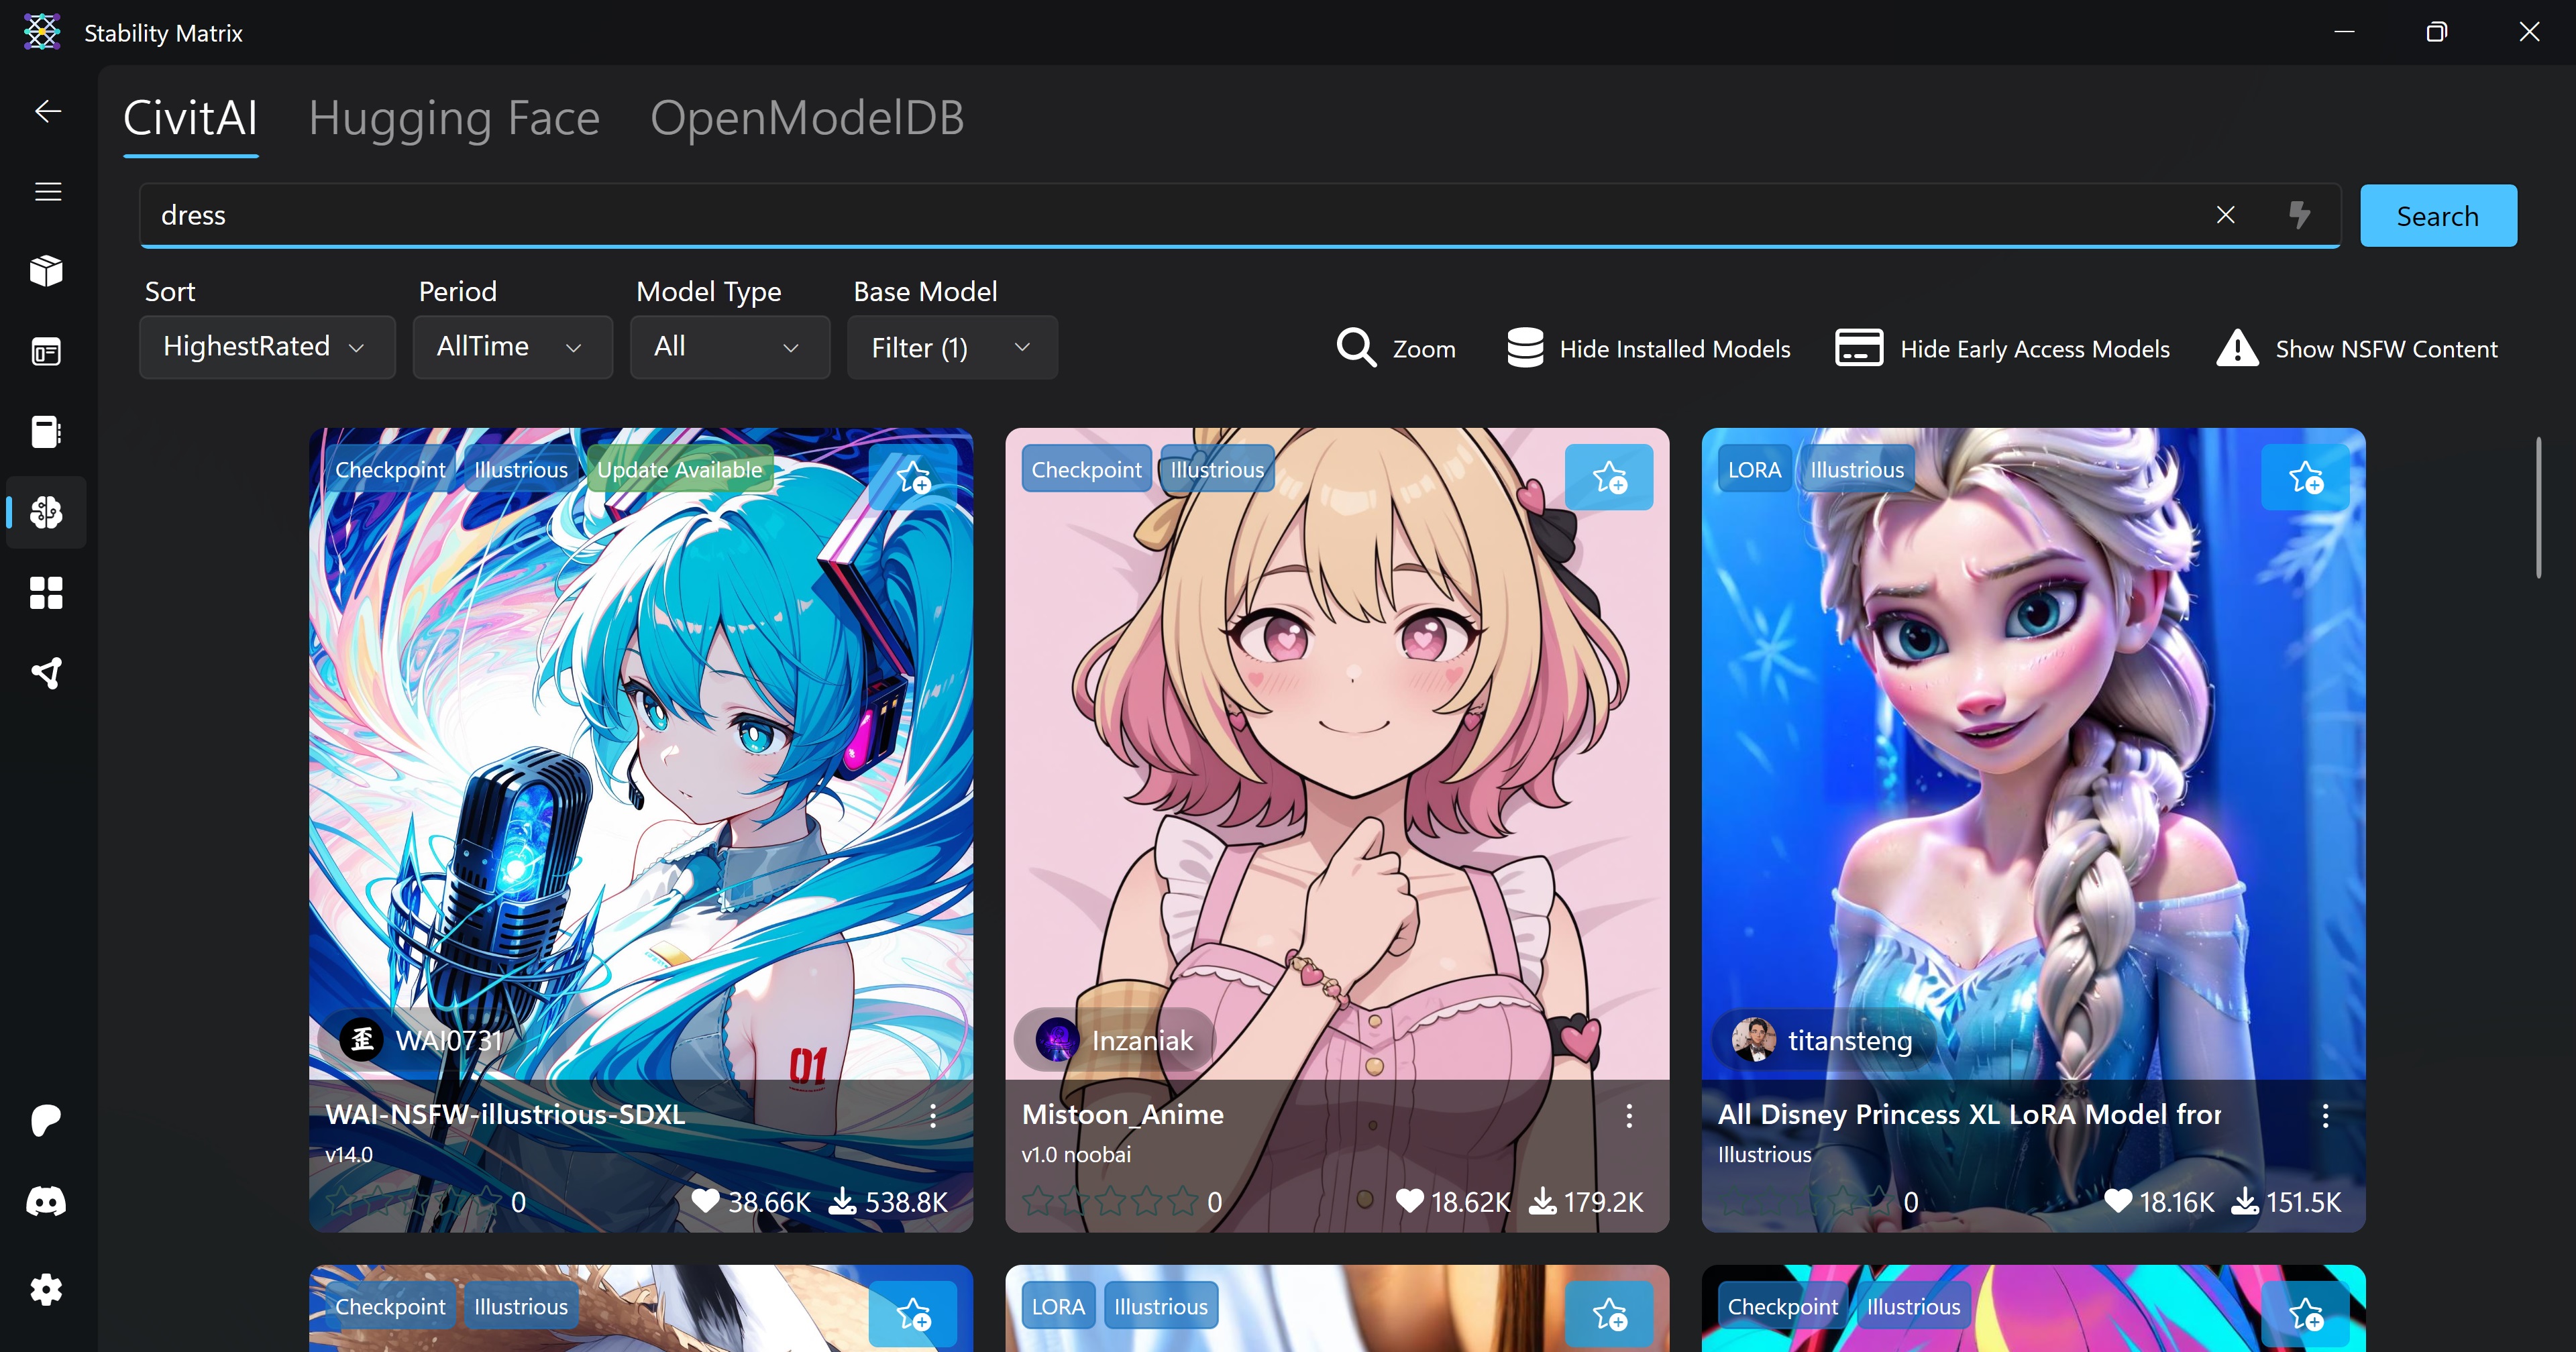Toggle Hide Early Access Models

point(2002,348)
